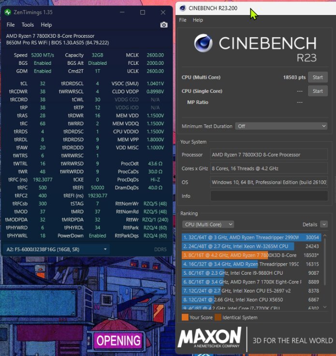Click the Maxon logo in Cinebench footer
The image size is (336, 356).
(x=210, y=338)
